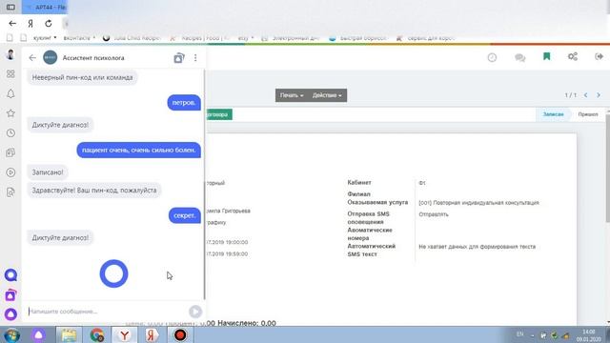
Task: Click the green договора button
Action: (x=218, y=114)
